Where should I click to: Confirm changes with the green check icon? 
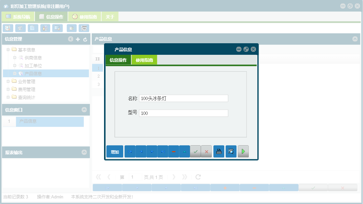coord(195,151)
